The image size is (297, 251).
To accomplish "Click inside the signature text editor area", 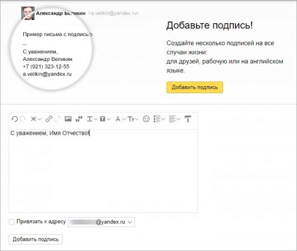I will (103, 171).
